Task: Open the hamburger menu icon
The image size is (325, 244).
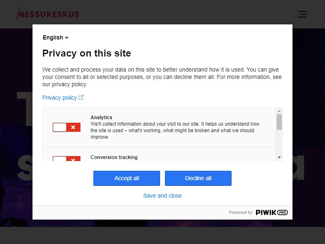Action: [x=302, y=14]
